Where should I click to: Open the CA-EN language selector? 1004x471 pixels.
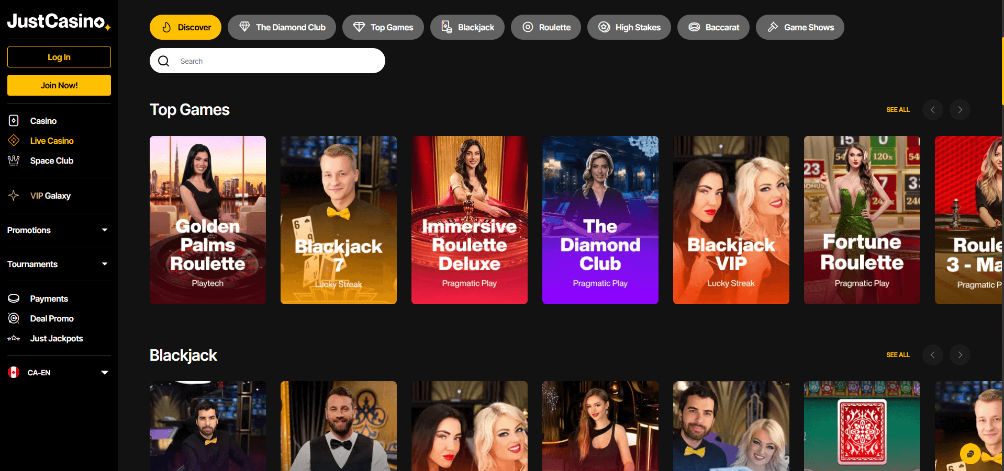pos(59,372)
